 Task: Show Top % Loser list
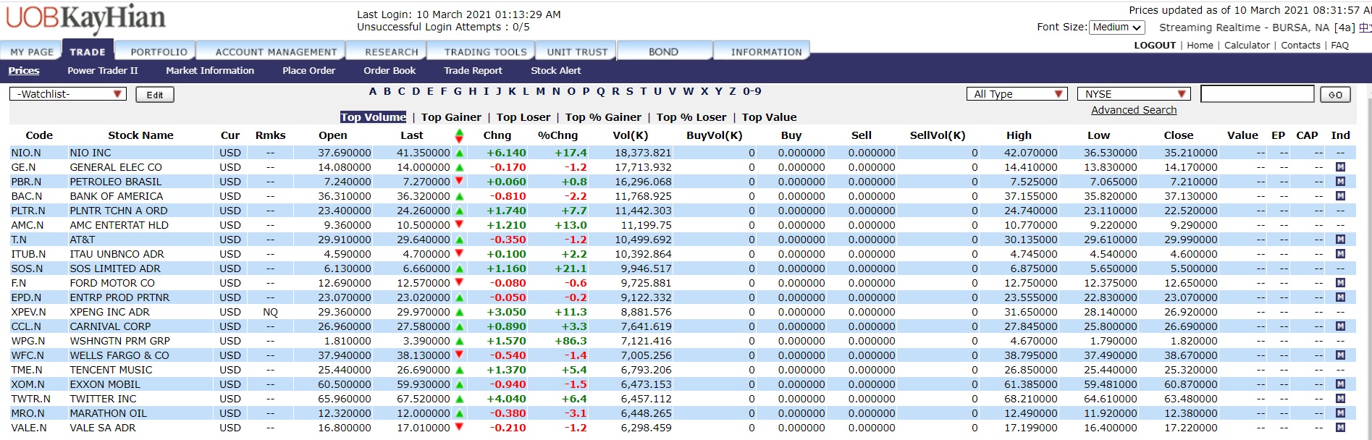(691, 117)
